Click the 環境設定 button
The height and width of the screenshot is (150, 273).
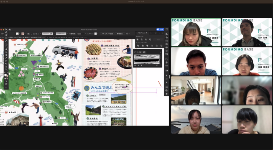pyautogui.click(x=120, y=33)
